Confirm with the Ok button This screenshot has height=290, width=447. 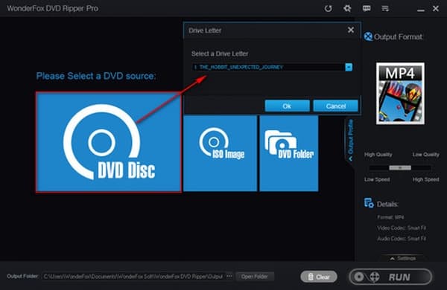coord(287,106)
